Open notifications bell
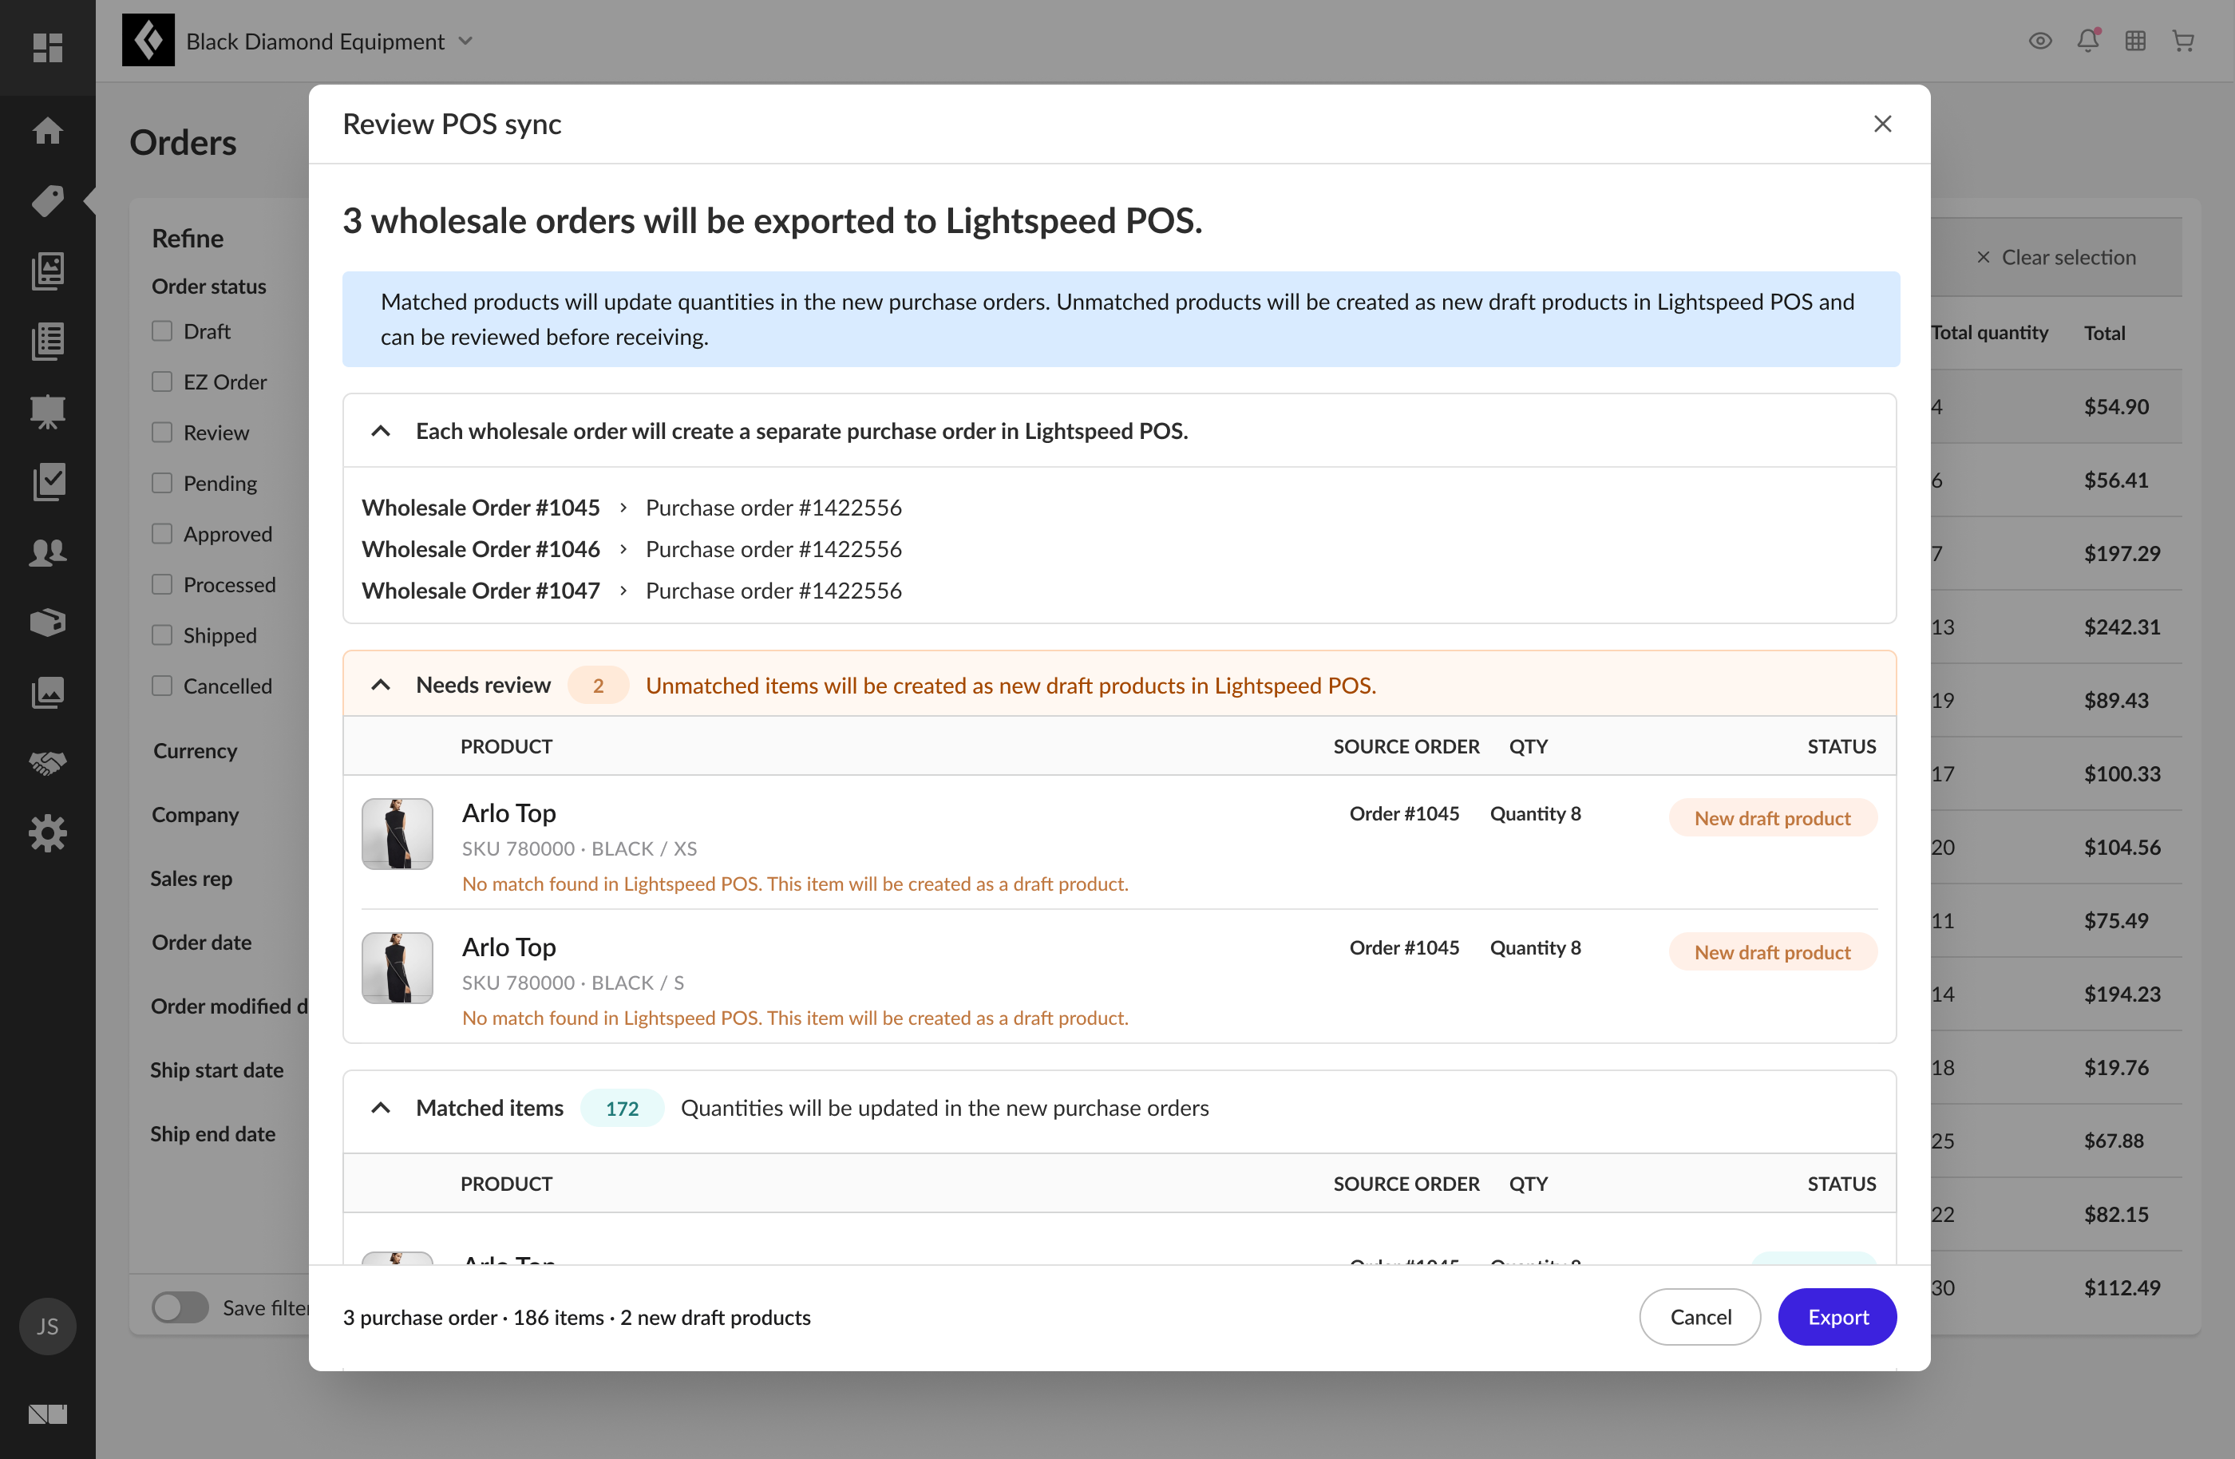 tap(2087, 41)
